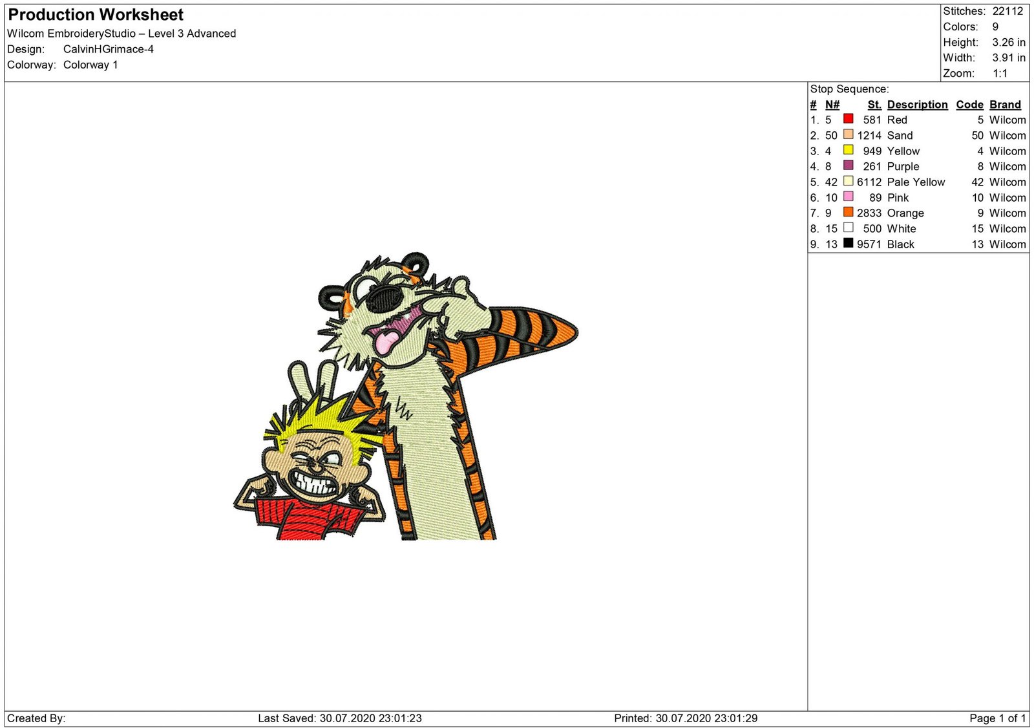Screen dimensions: 1034x728
Task: Click the Pale Yellow swatch
Action: click(848, 182)
